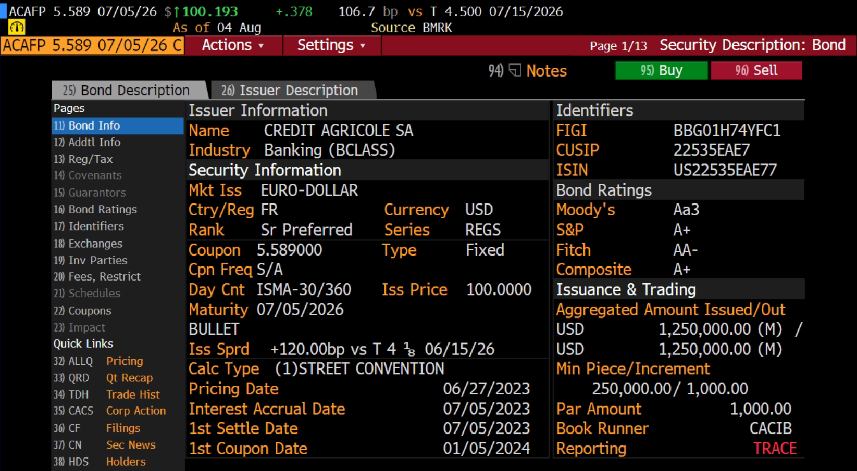Screen dimensions: 857x471
Task: Click the Iss Sprd +120.00bp value
Action: point(382,349)
